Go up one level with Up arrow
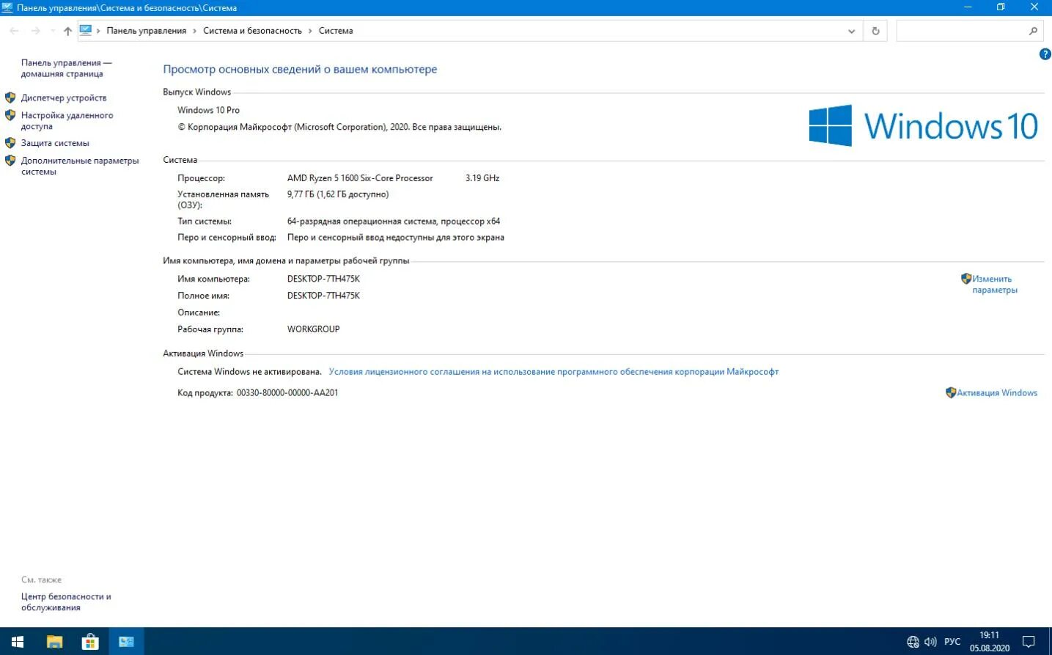Viewport: 1052px width, 655px height. (67, 31)
